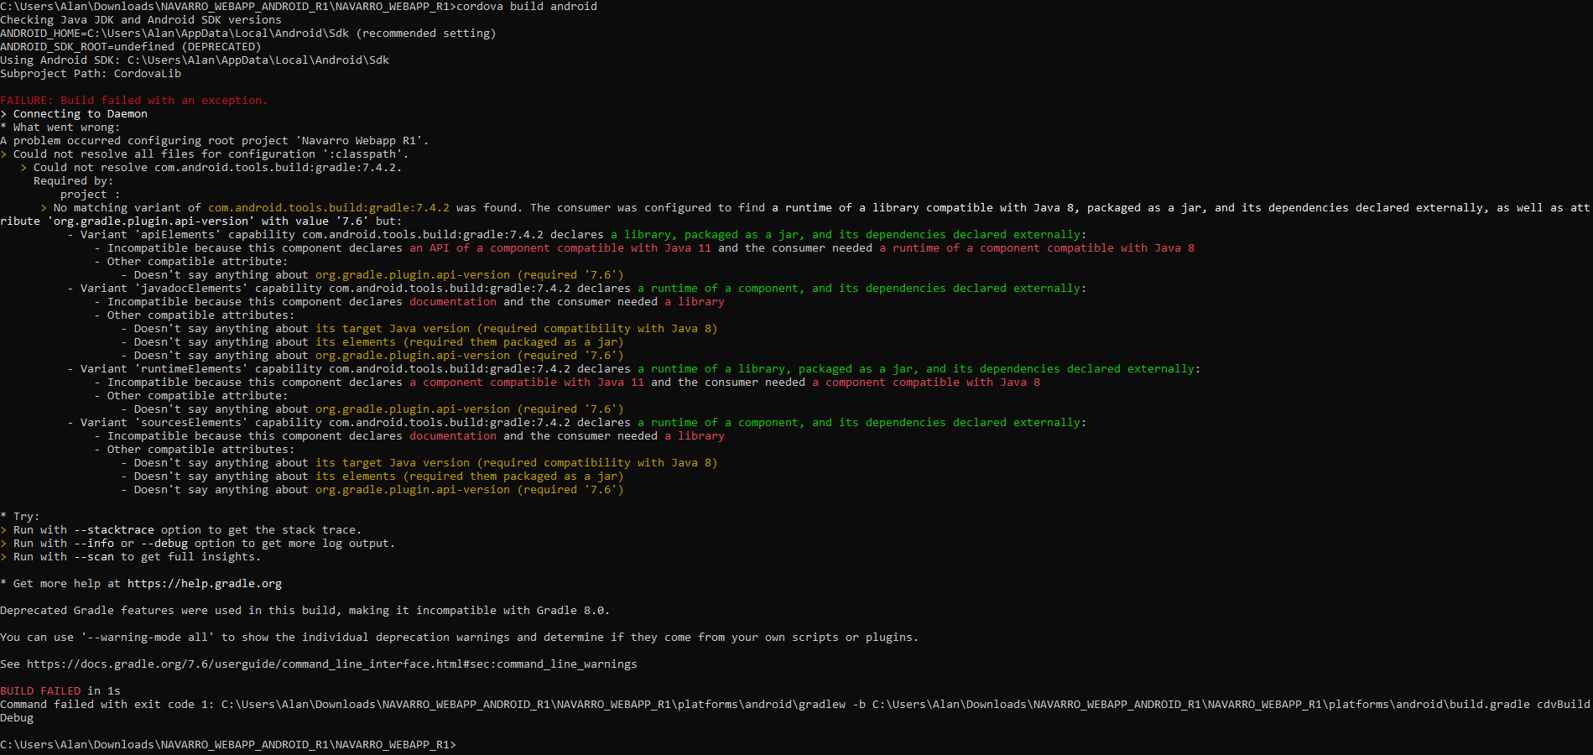Image resolution: width=1593 pixels, height=755 pixels.
Task: Click the 'Deprecated Gradle features were used' line
Action: point(305,611)
